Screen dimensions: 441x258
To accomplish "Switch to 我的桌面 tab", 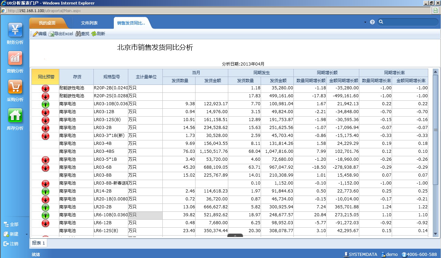I will (47, 23).
